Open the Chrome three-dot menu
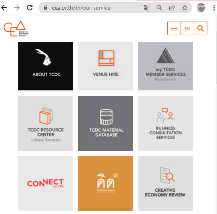 (x=214, y=8)
